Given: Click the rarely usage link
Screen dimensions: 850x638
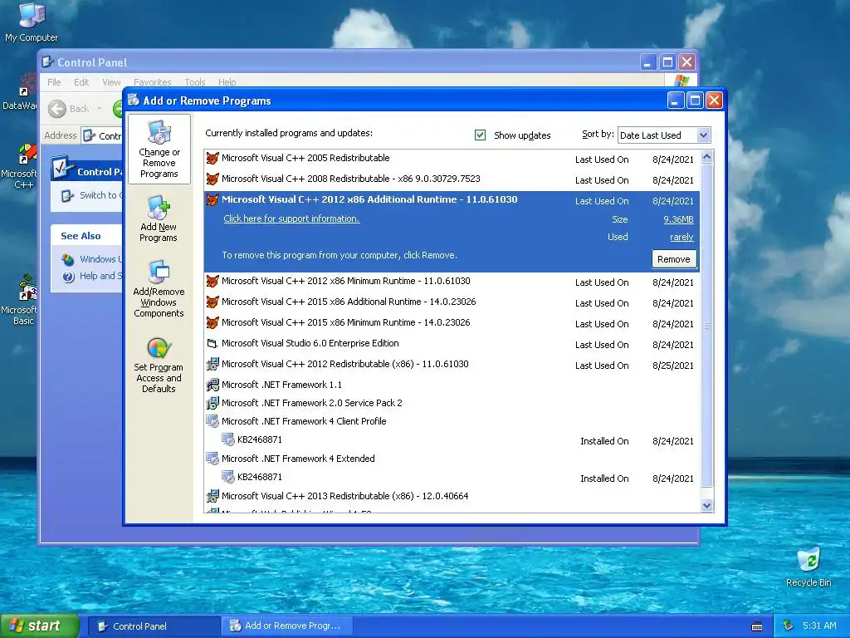Looking at the screenshot, I should pyautogui.click(x=682, y=237).
